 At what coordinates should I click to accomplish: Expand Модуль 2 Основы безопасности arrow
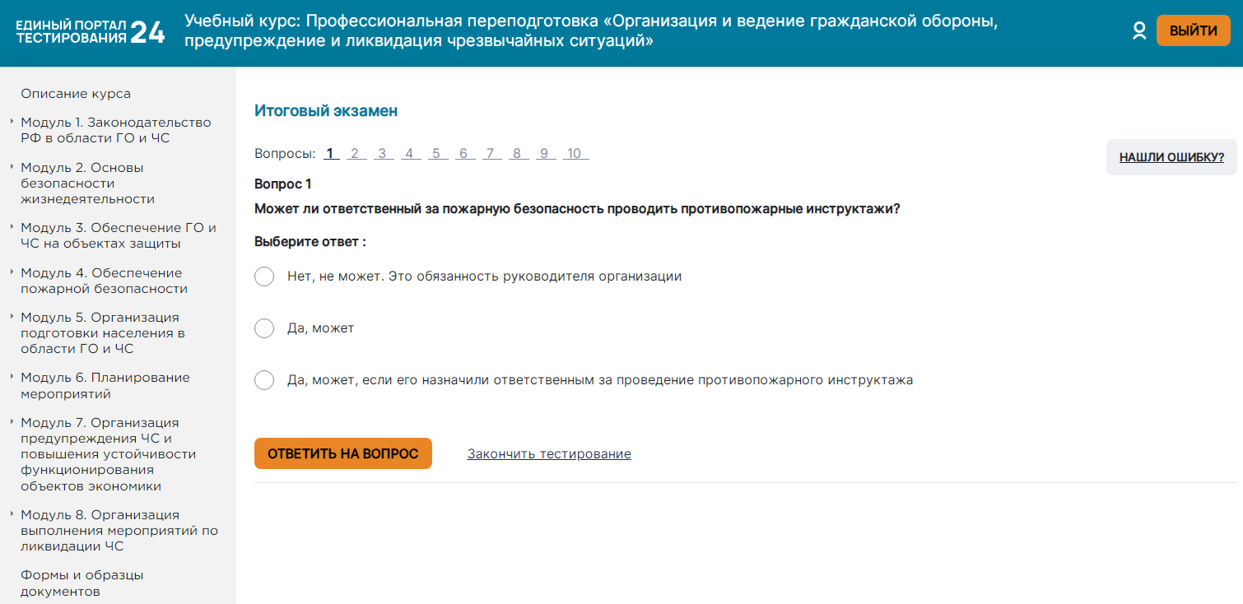(x=12, y=167)
